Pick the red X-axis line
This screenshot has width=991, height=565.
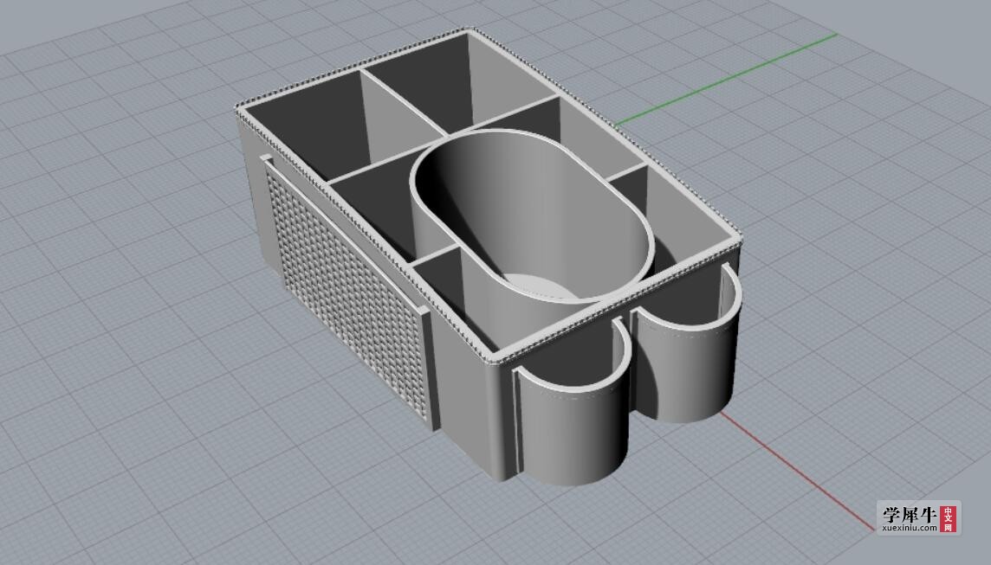click(x=798, y=471)
